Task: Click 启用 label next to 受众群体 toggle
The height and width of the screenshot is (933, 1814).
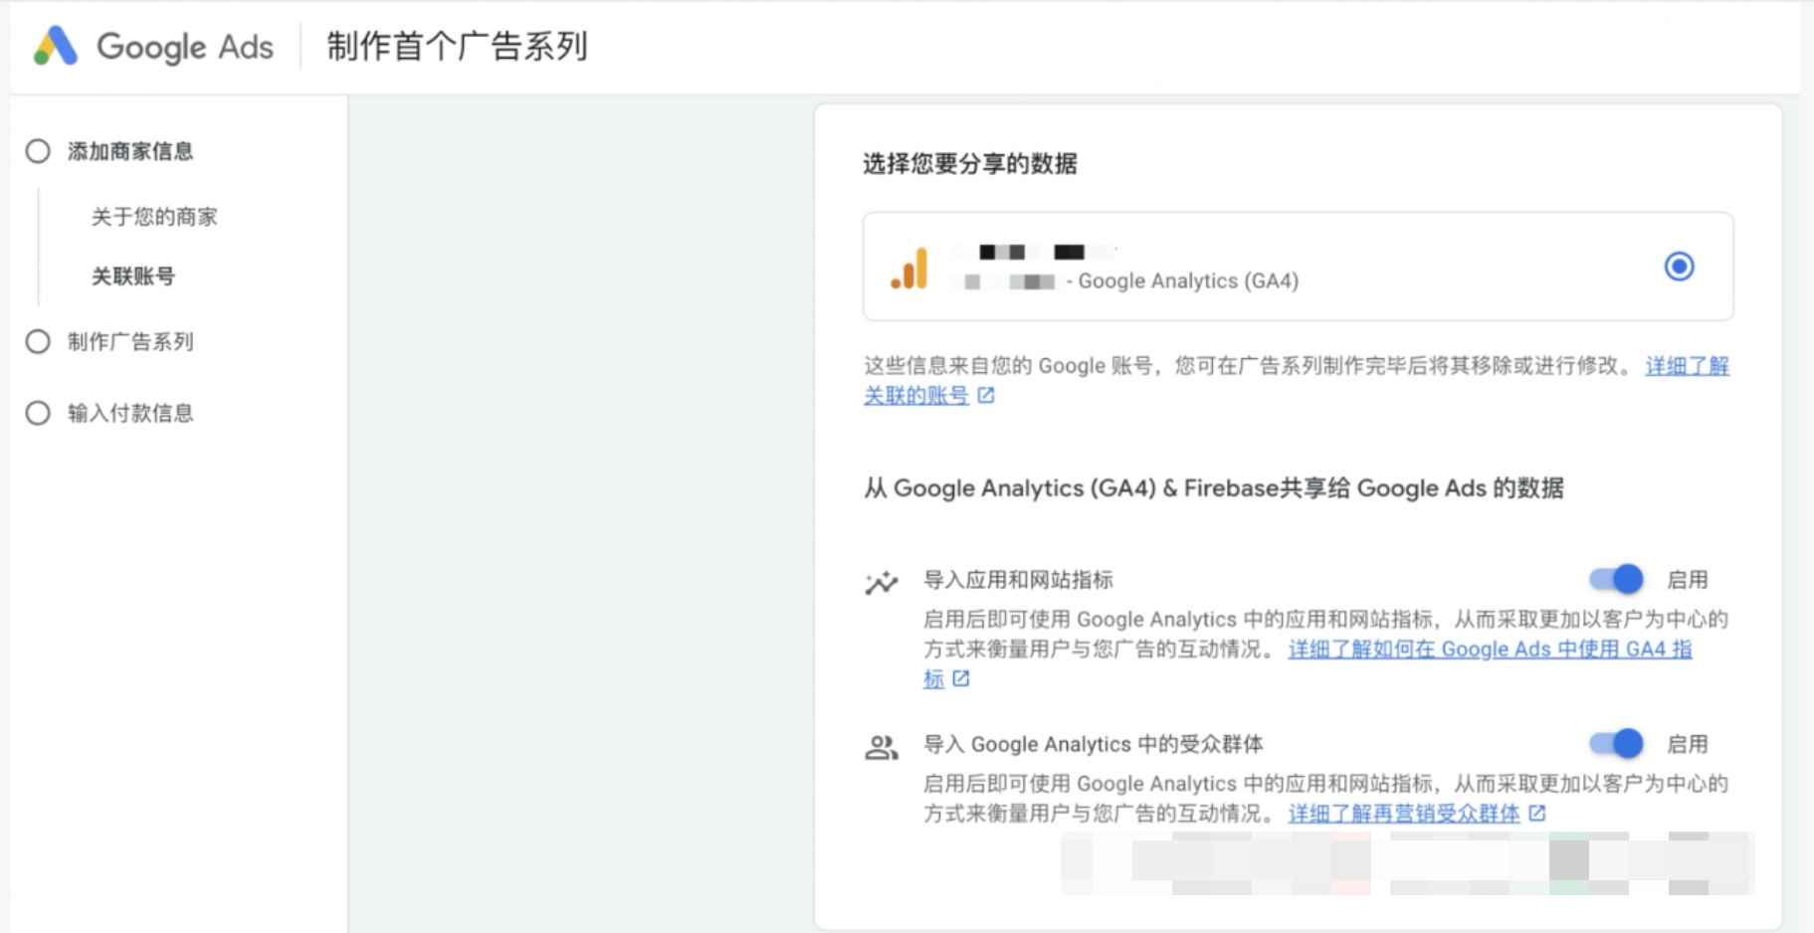Action: (x=1688, y=744)
